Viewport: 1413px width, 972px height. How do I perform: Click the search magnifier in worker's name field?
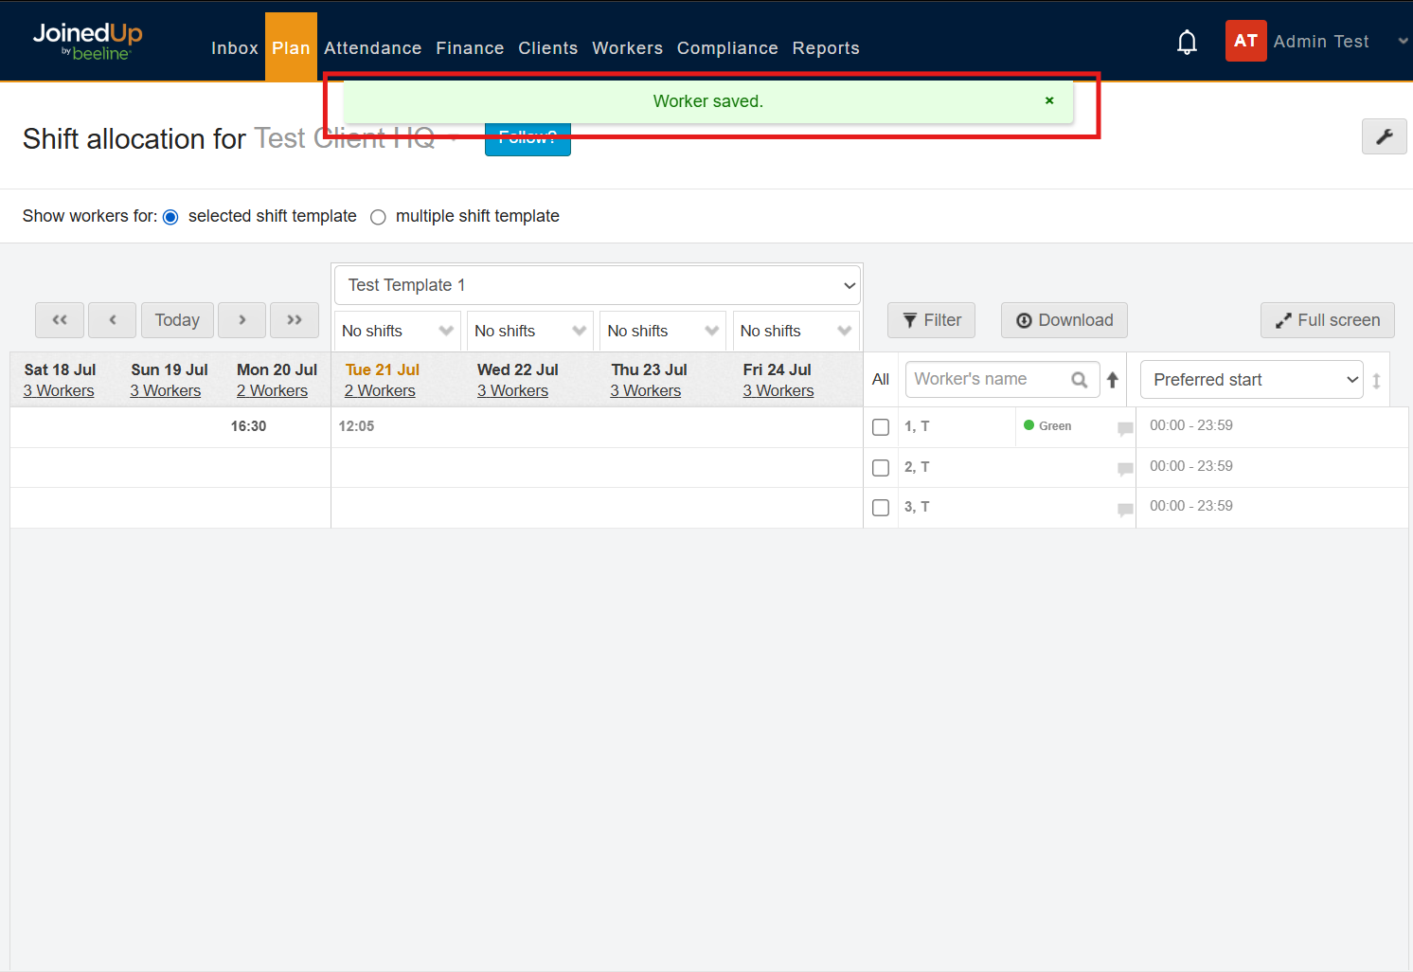coord(1079,380)
